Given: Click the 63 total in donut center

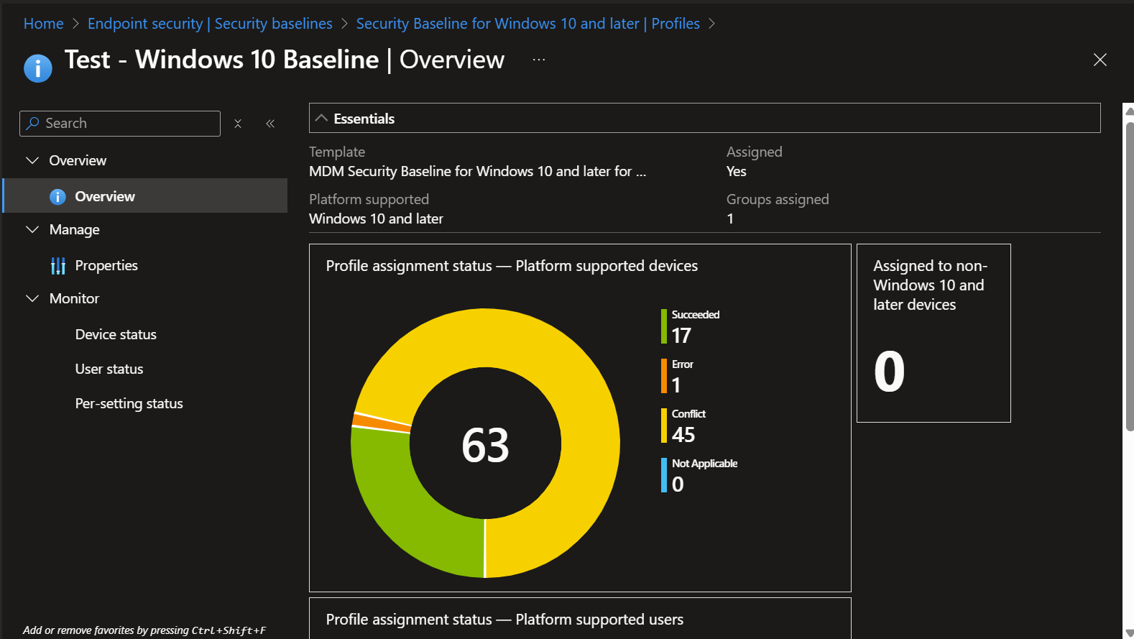Looking at the screenshot, I should (x=485, y=444).
